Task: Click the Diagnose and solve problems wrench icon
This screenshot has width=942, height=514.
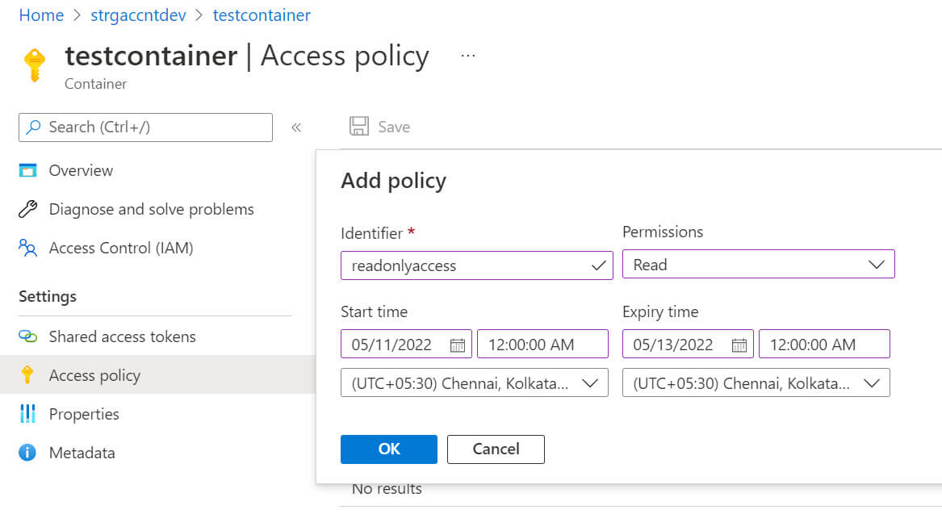Action: (28, 209)
